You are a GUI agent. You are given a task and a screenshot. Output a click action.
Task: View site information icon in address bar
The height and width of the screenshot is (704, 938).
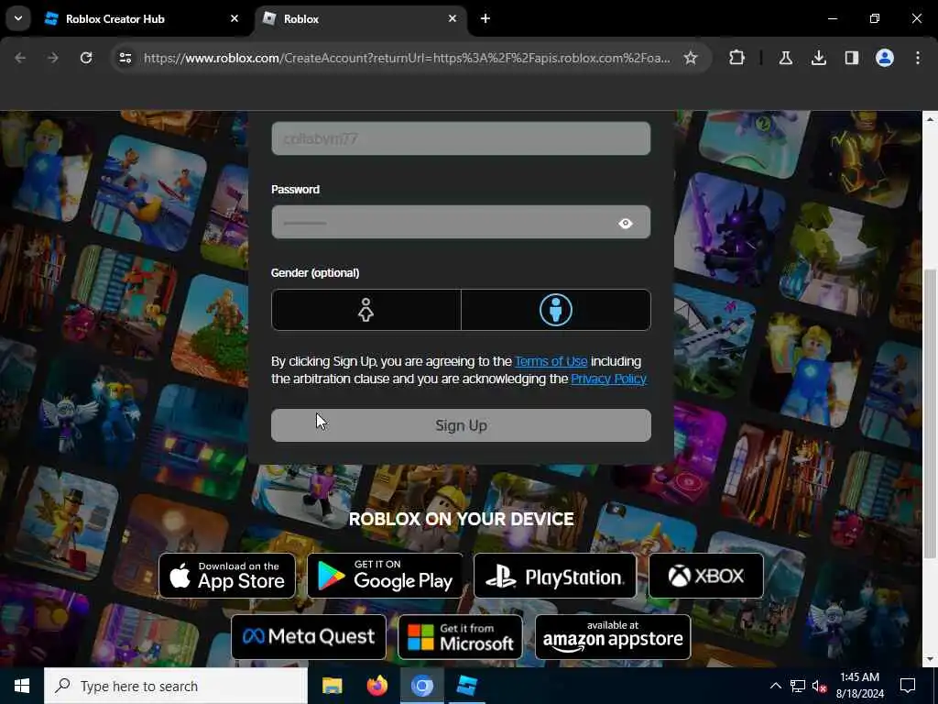[125, 58]
